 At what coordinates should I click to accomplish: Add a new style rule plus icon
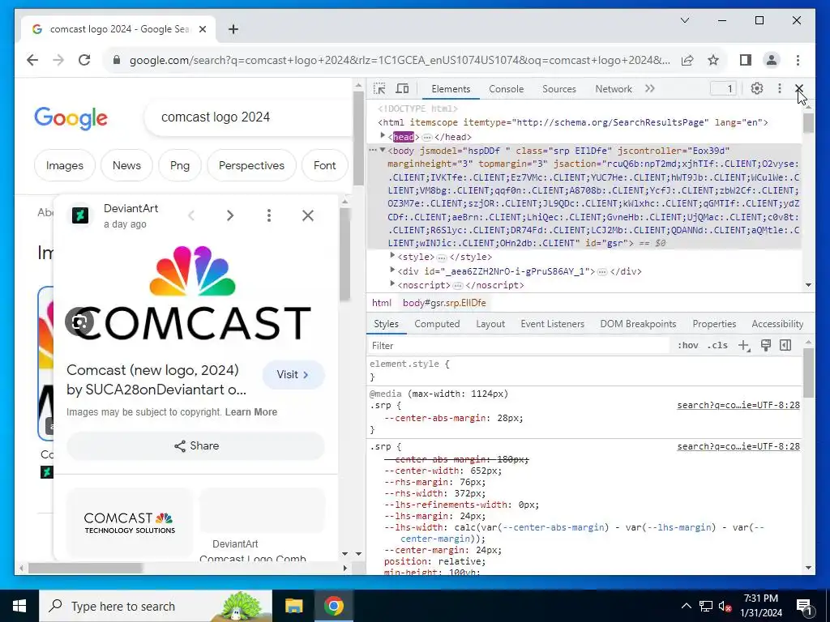click(744, 346)
